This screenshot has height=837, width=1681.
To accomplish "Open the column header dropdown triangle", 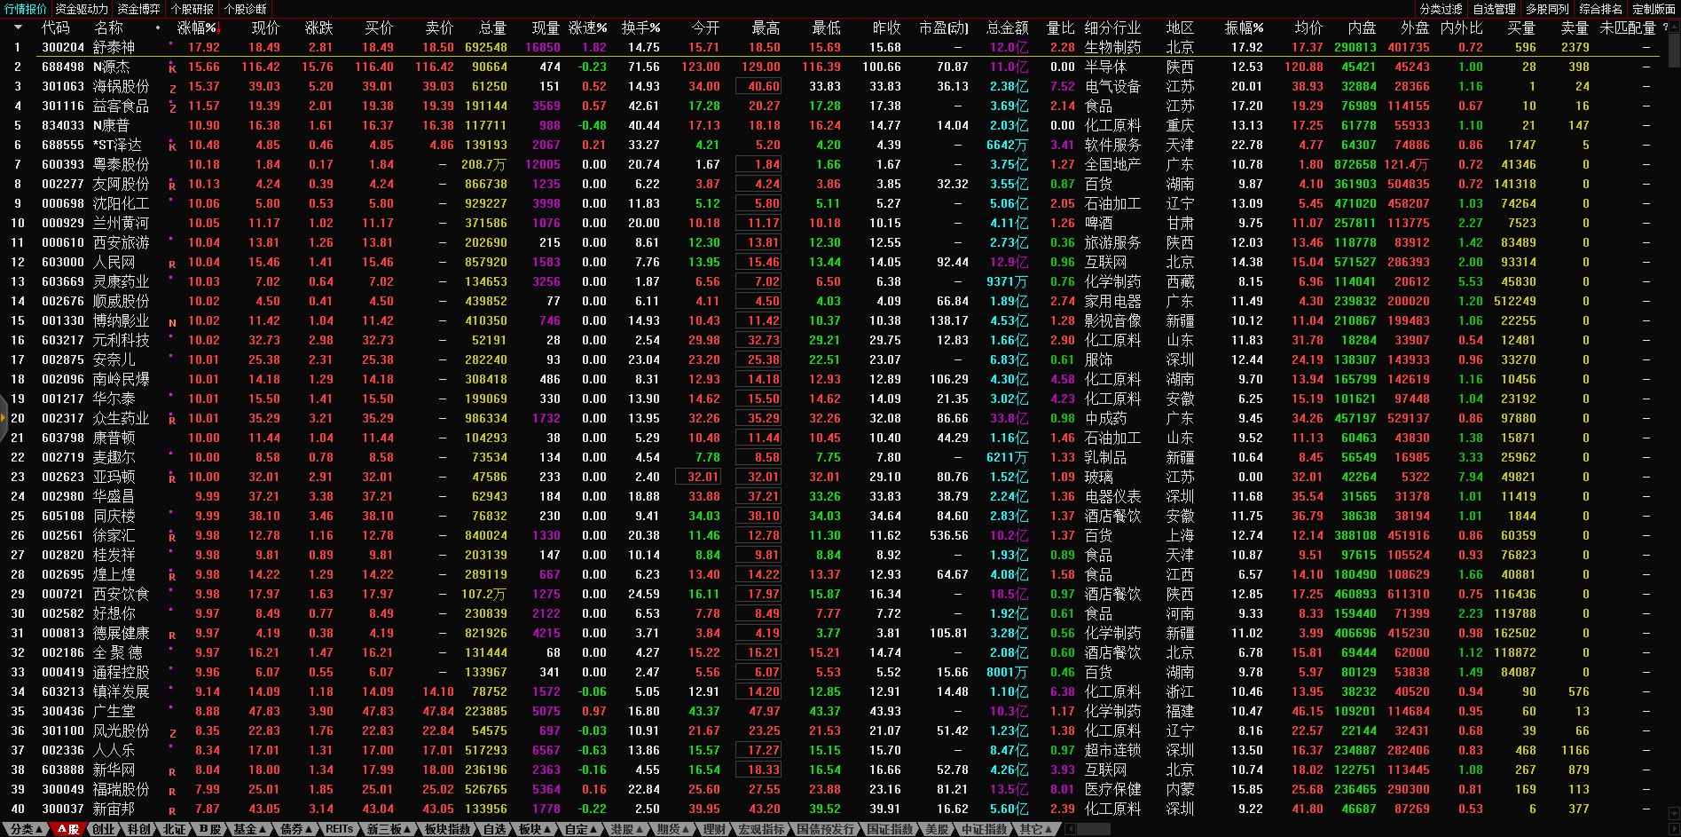I will click(x=17, y=28).
